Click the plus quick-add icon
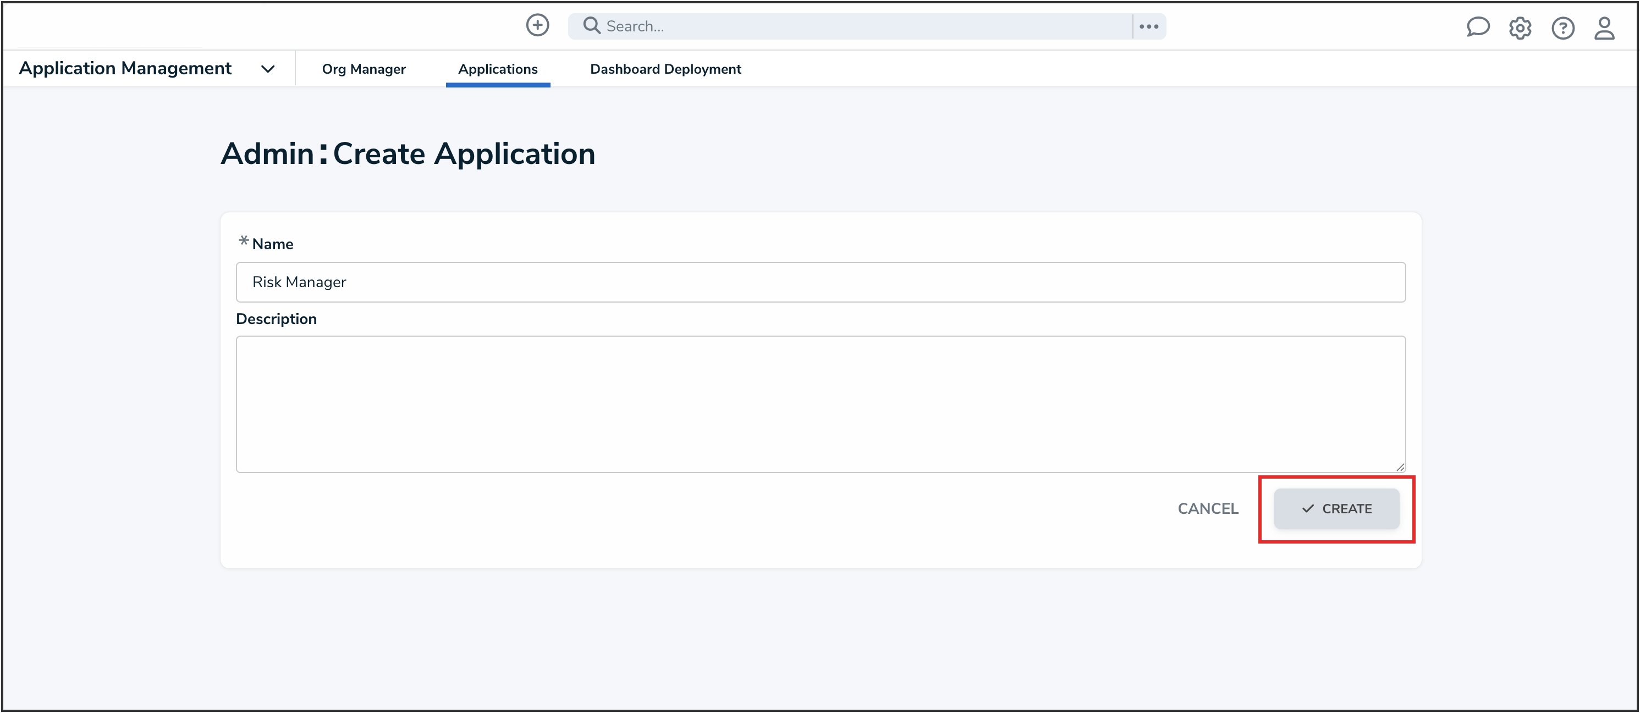This screenshot has width=1640, height=713. tap(537, 25)
